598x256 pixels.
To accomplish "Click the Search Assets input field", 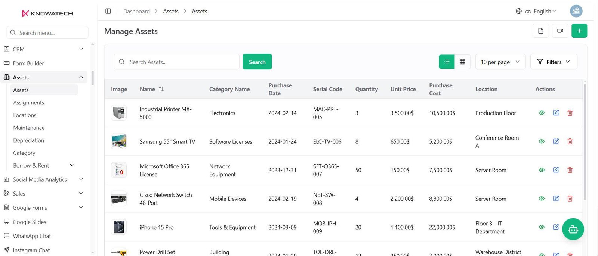I will (x=176, y=62).
